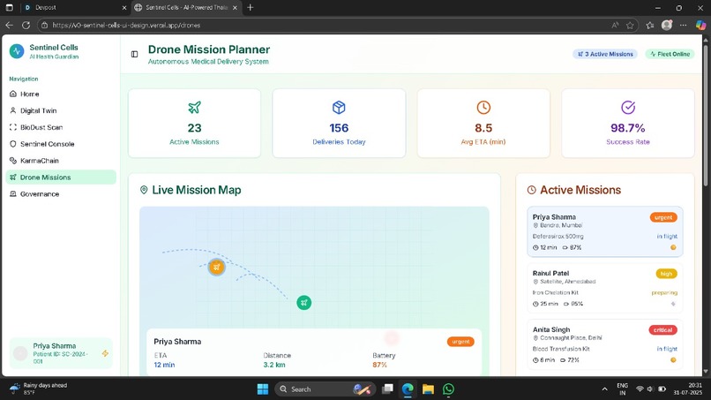Select Drone Missions nav item

click(61, 177)
